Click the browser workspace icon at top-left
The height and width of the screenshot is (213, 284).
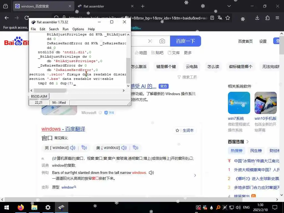tap(6, 6)
